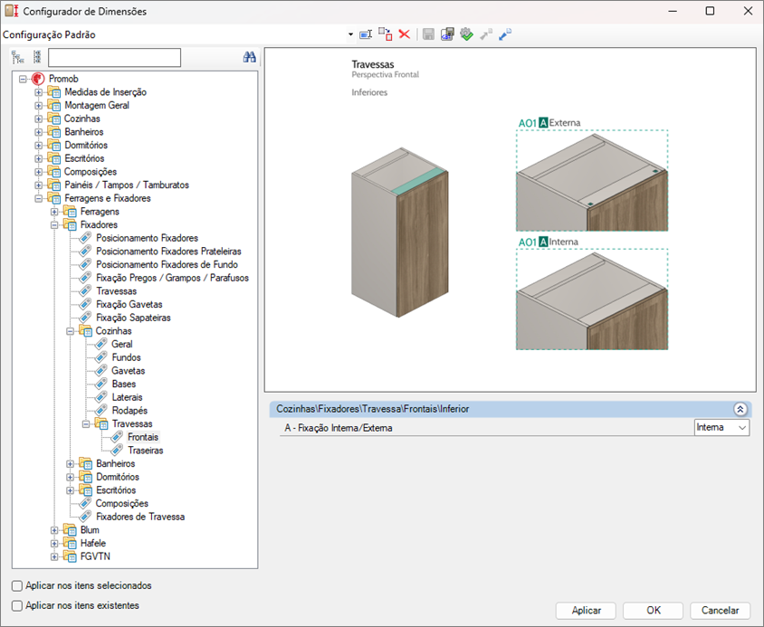Check Aplicar nos itens existentes option
This screenshot has height=627, width=764.
[17, 605]
